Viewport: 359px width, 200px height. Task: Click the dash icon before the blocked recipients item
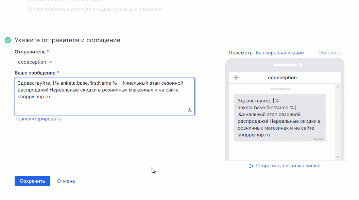pyautogui.click(x=22, y=9)
